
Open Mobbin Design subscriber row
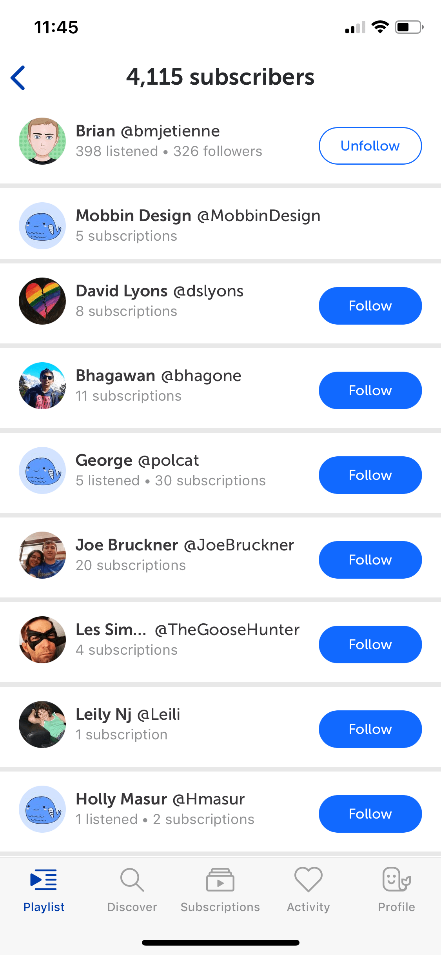220,226
